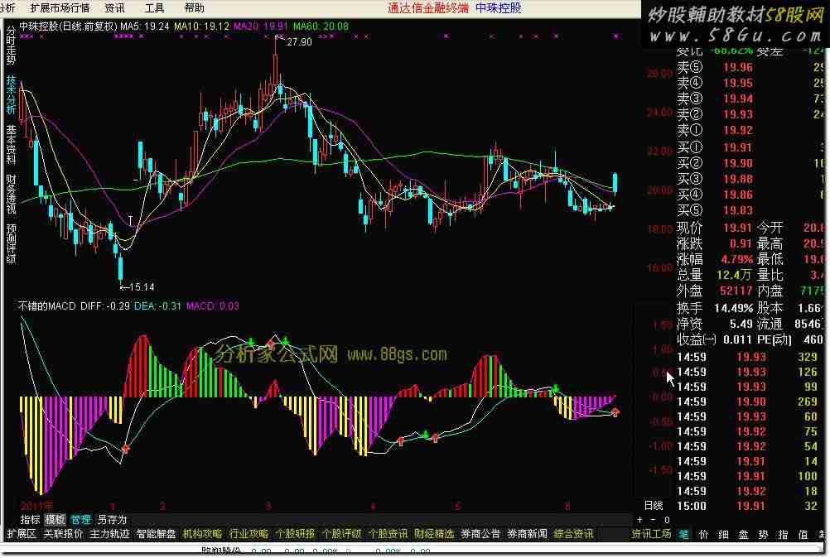
Task: Click the MA20 indicator label
Action: coord(260,26)
